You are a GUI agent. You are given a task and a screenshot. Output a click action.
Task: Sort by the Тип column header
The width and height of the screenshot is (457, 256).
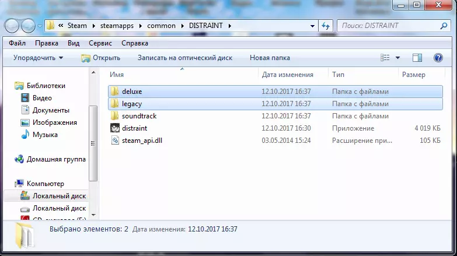(x=338, y=75)
